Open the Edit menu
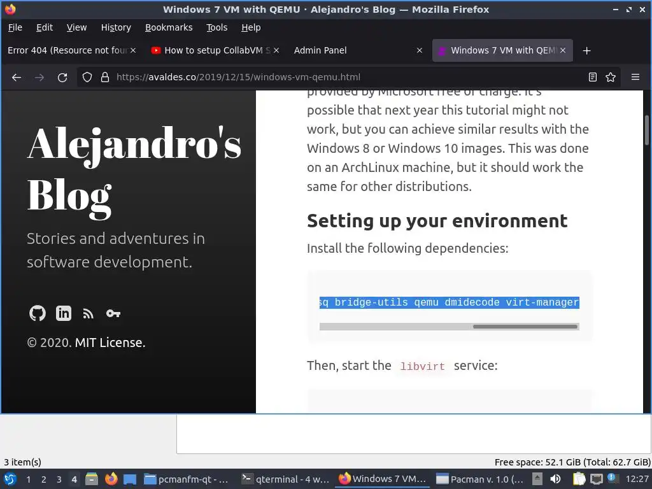Image resolution: width=652 pixels, height=489 pixels. [45, 27]
